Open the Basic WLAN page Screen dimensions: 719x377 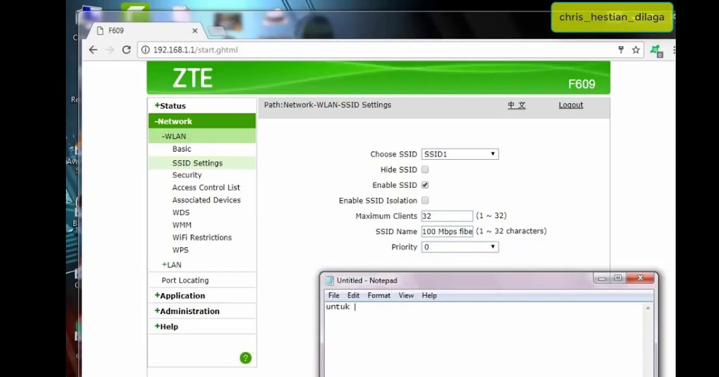[182, 149]
